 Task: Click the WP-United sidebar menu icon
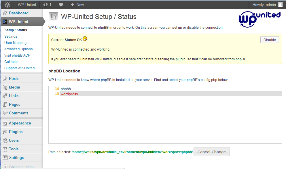pyautogui.click(x=5, y=22)
